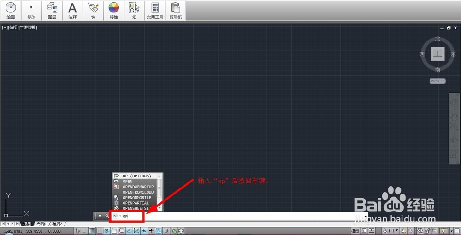Image resolution: width=461 pixels, height=235 pixels.
Task: Toggle toolbar/window lock icon
Action: pyautogui.click(x=428, y=231)
